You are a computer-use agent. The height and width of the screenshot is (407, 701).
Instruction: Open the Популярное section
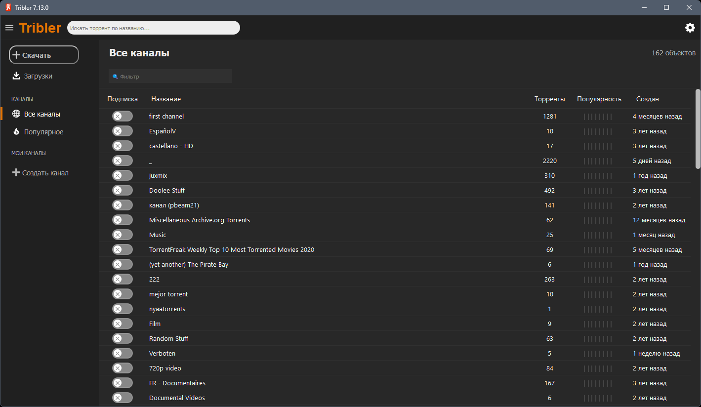point(43,132)
